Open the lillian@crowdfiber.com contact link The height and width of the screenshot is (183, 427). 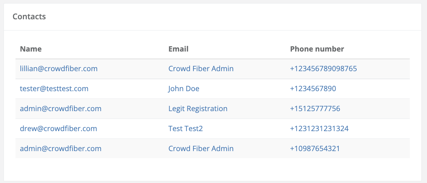[x=59, y=69]
